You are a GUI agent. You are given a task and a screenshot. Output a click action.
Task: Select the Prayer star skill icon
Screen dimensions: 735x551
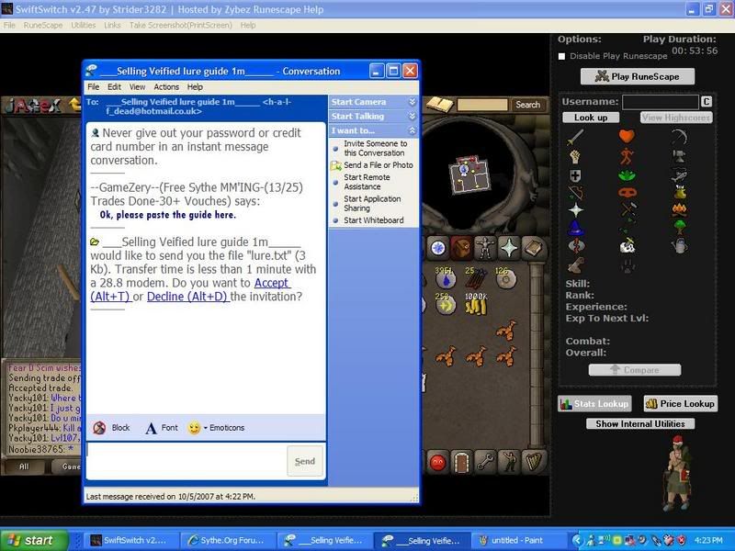(x=576, y=209)
